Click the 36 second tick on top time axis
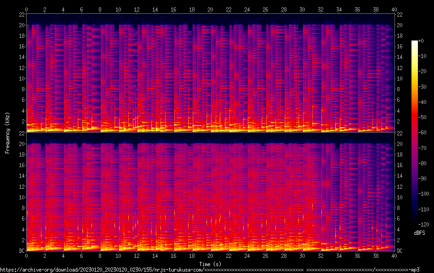Image resolution: width=434 pixels, height=273 pixels. click(x=357, y=9)
